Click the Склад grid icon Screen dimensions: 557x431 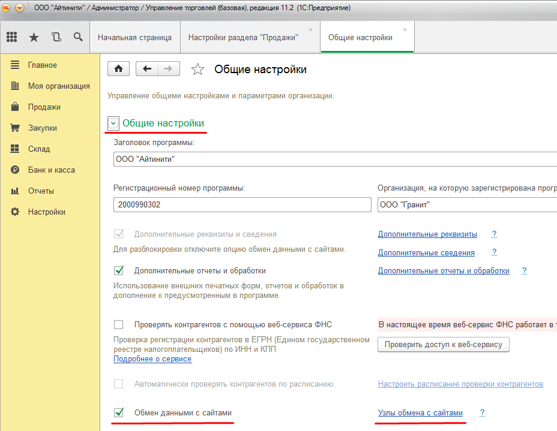15,149
